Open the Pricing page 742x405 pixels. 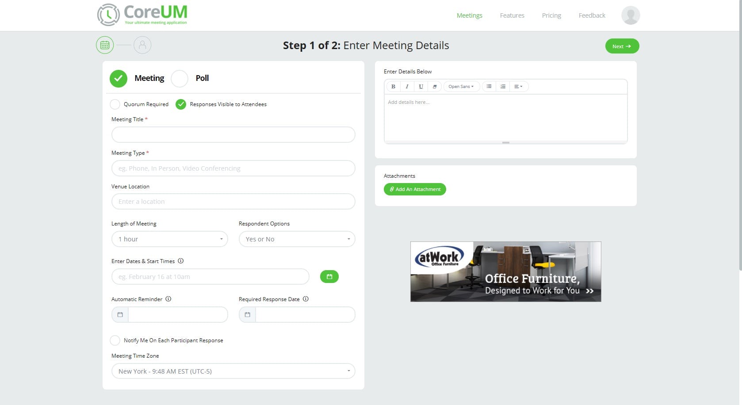[551, 15]
